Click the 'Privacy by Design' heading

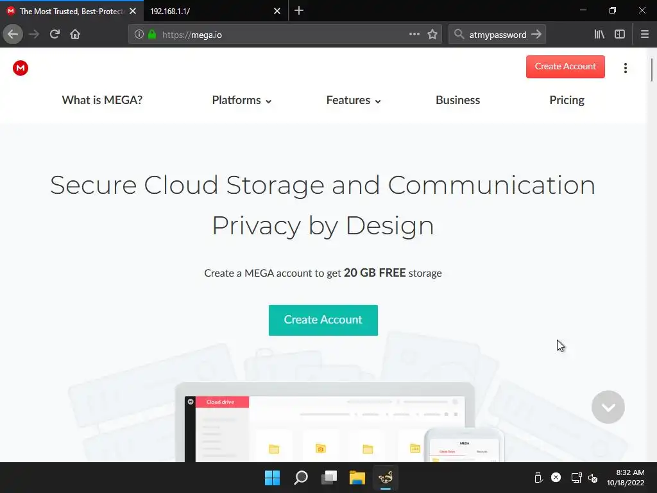(323, 225)
